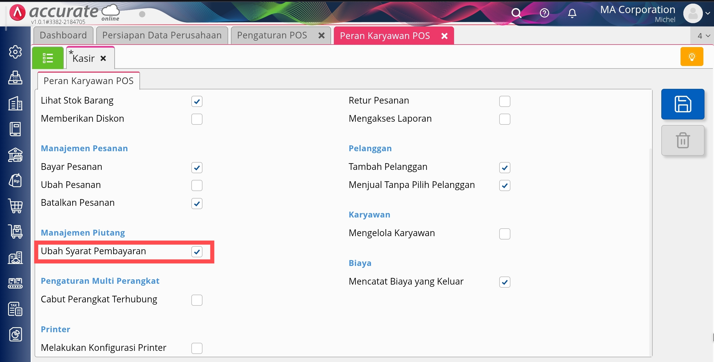Screen dimensions: 714x362
Task: Close the Pengaturan POS tab
Action: (x=321, y=35)
